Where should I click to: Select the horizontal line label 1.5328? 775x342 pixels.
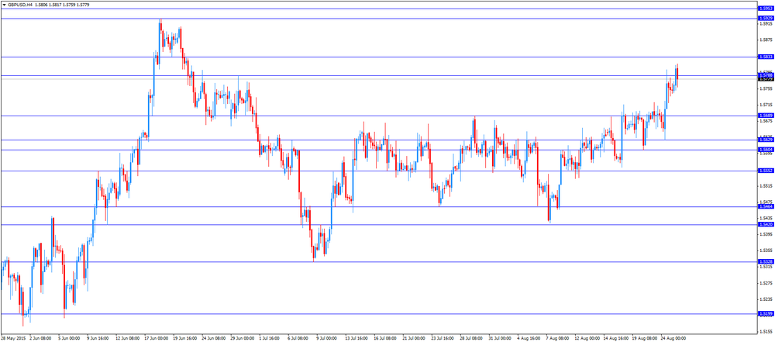[765, 261]
